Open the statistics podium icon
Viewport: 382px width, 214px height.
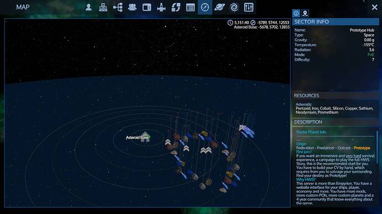point(104,7)
